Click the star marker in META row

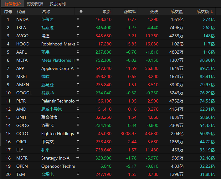[78, 60]
